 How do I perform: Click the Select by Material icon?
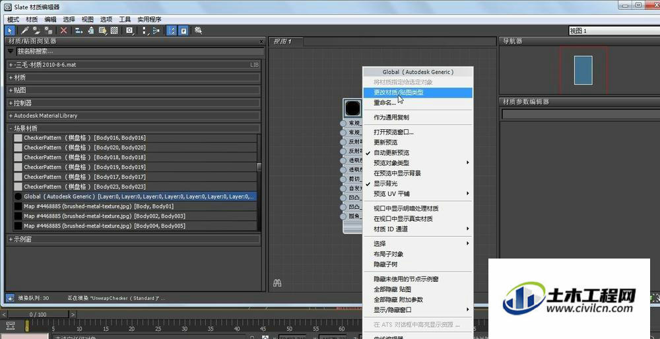[x=198, y=30]
